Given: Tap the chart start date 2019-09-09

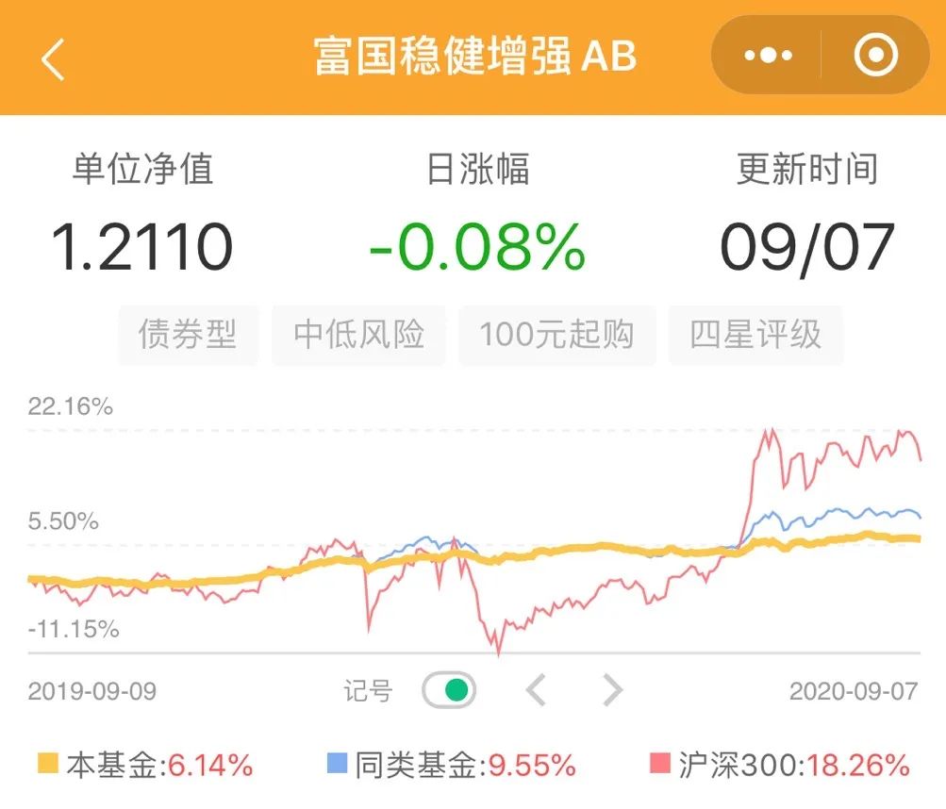Looking at the screenshot, I should pos(92,691).
